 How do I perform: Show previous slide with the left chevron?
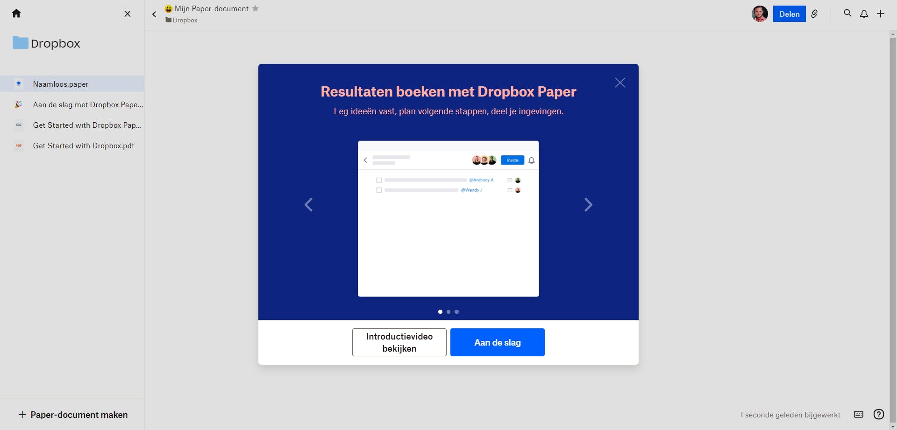click(x=309, y=204)
